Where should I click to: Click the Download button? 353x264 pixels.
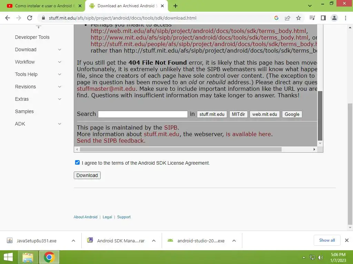click(87, 175)
